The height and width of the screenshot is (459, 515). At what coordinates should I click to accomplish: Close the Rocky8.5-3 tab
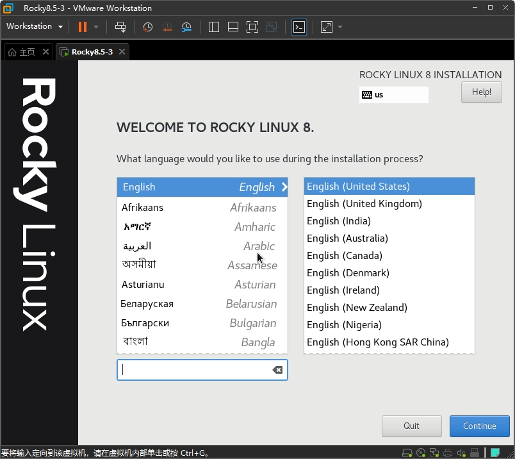click(x=122, y=52)
